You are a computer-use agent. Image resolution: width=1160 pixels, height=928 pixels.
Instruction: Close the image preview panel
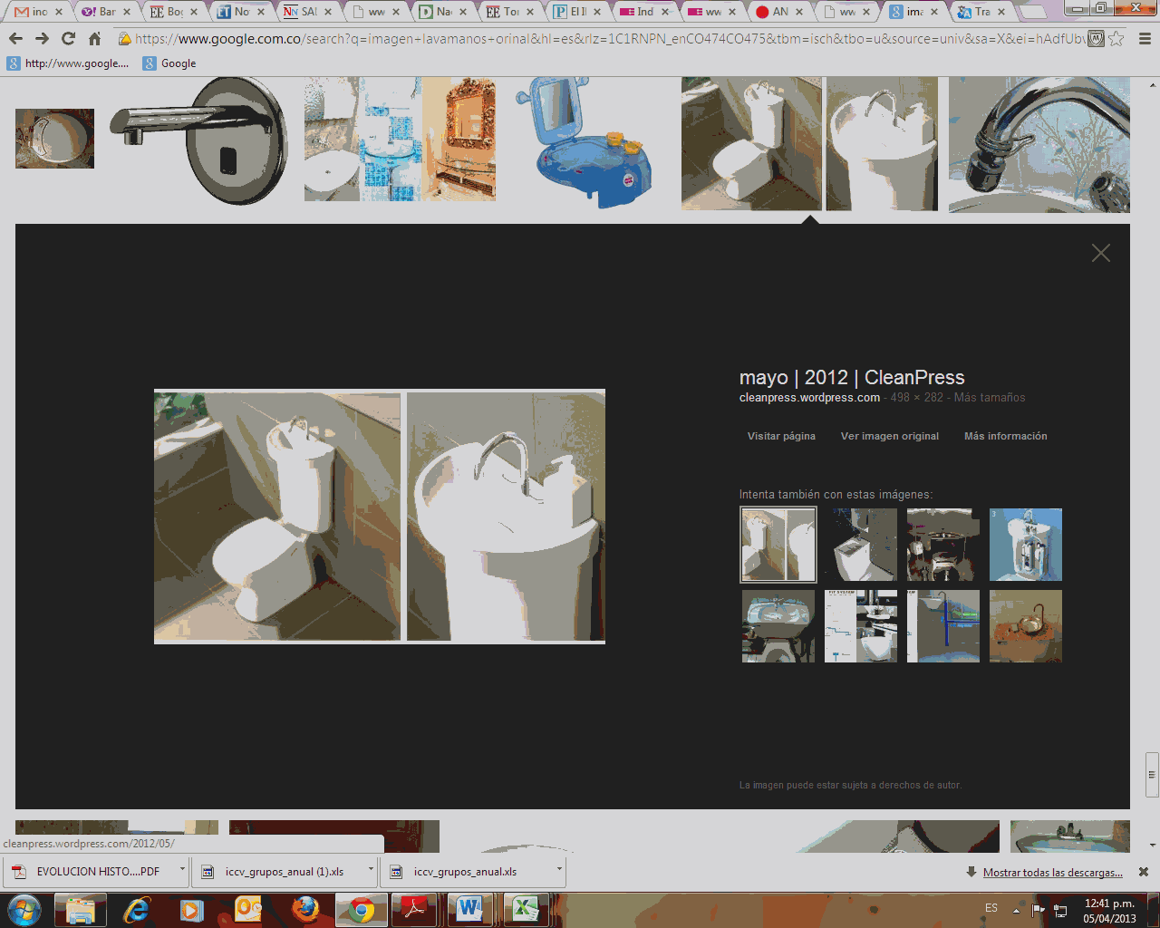(x=1100, y=253)
